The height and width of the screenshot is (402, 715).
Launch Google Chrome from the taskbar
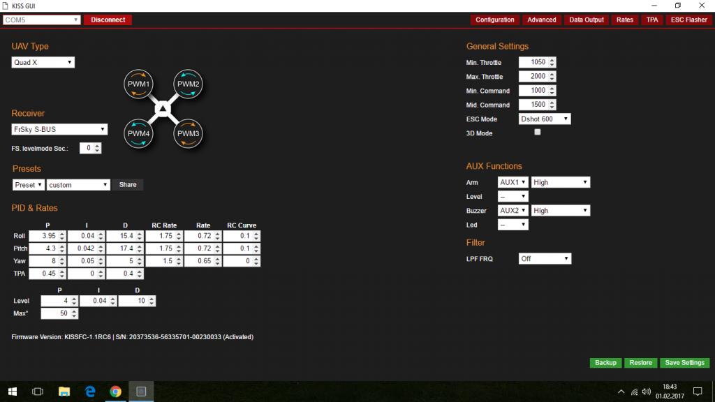pos(115,391)
